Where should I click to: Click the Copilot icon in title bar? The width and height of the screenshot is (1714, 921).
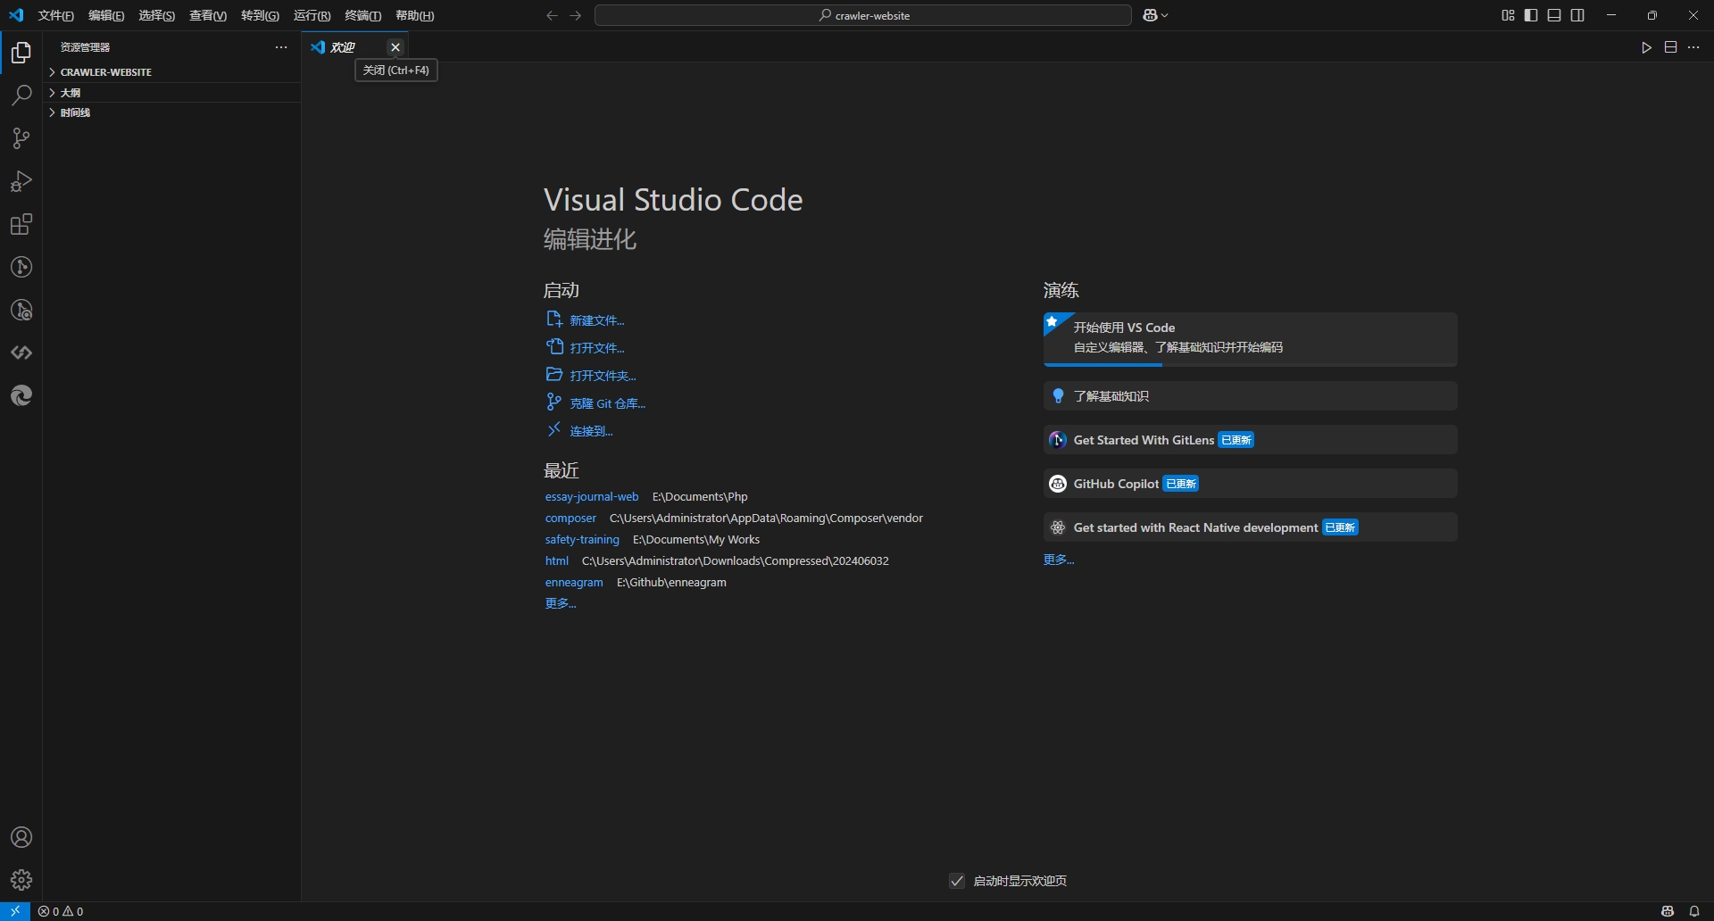[x=1150, y=15]
